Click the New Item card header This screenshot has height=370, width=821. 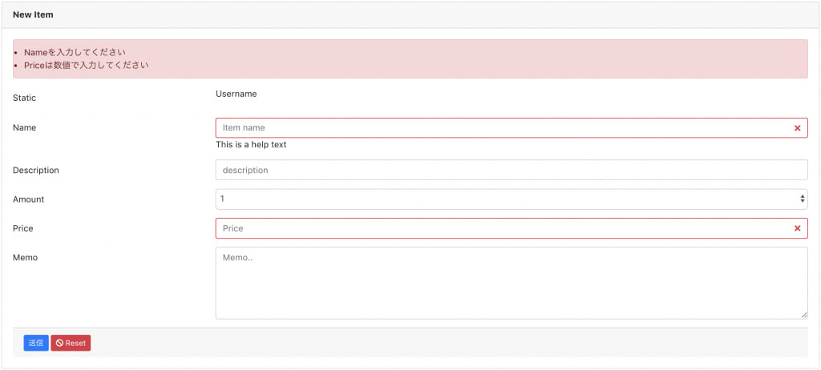pyautogui.click(x=410, y=14)
